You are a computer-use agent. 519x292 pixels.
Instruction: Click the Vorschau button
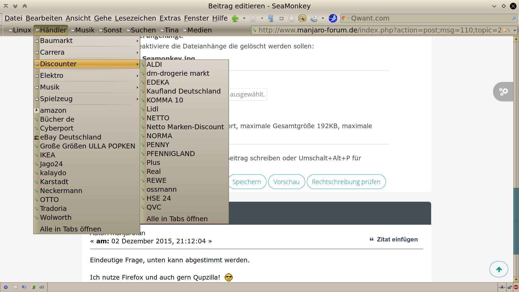tap(286, 182)
